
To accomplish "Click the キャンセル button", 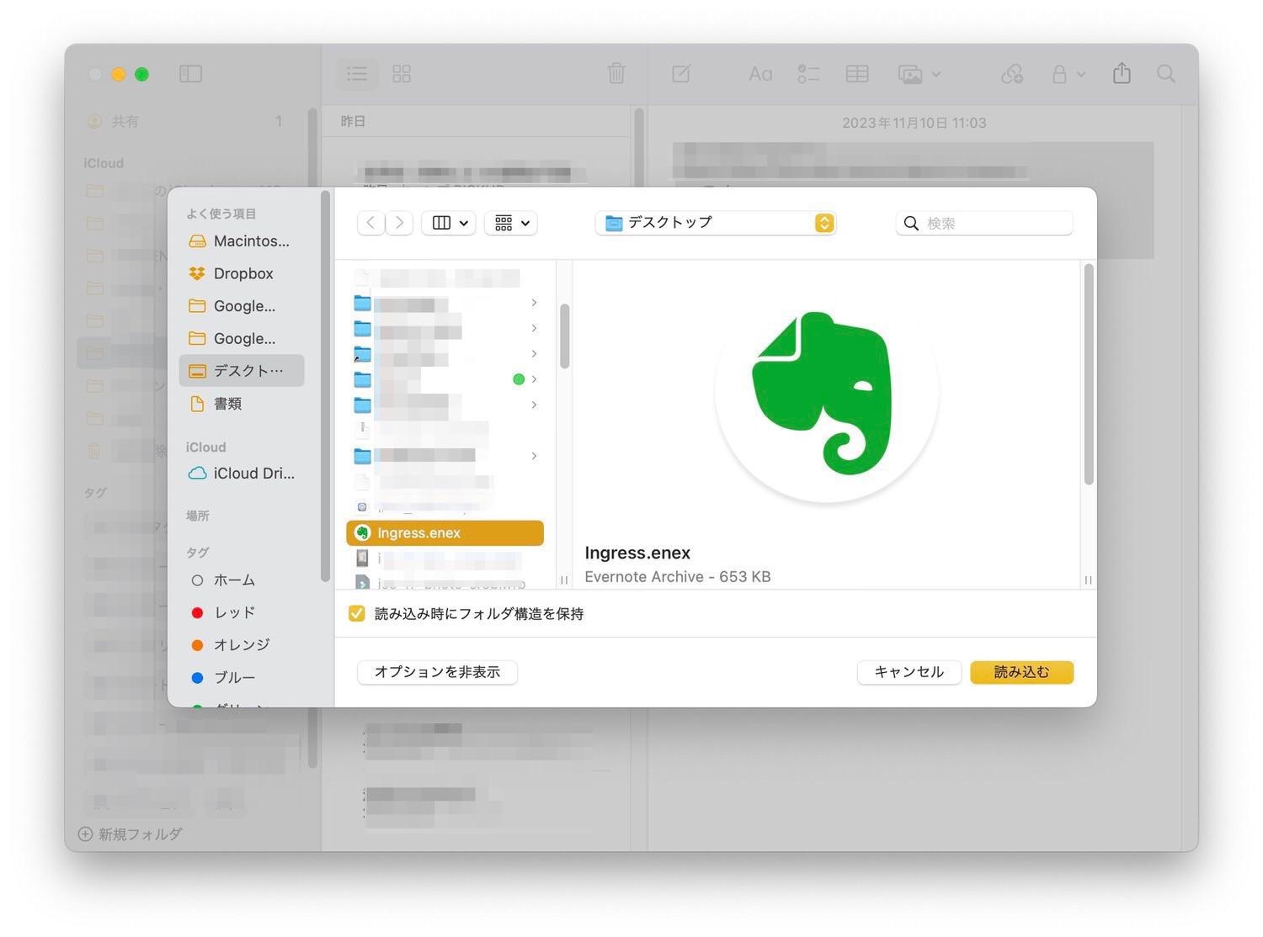I will click(x=909, y=672).
